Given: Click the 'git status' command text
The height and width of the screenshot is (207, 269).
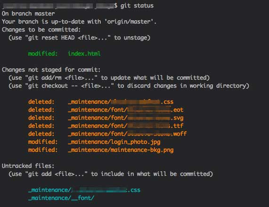Looking at the screenshot, I should (137, 6).
